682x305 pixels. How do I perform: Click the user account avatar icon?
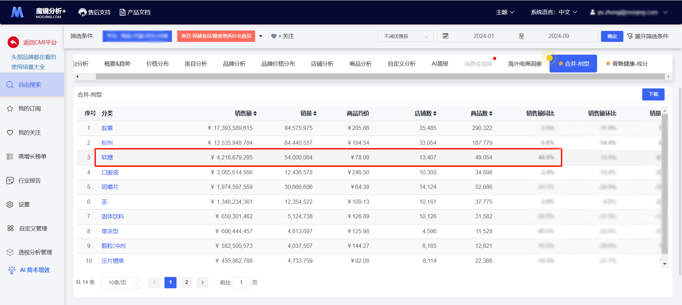(x=592, y=12)
